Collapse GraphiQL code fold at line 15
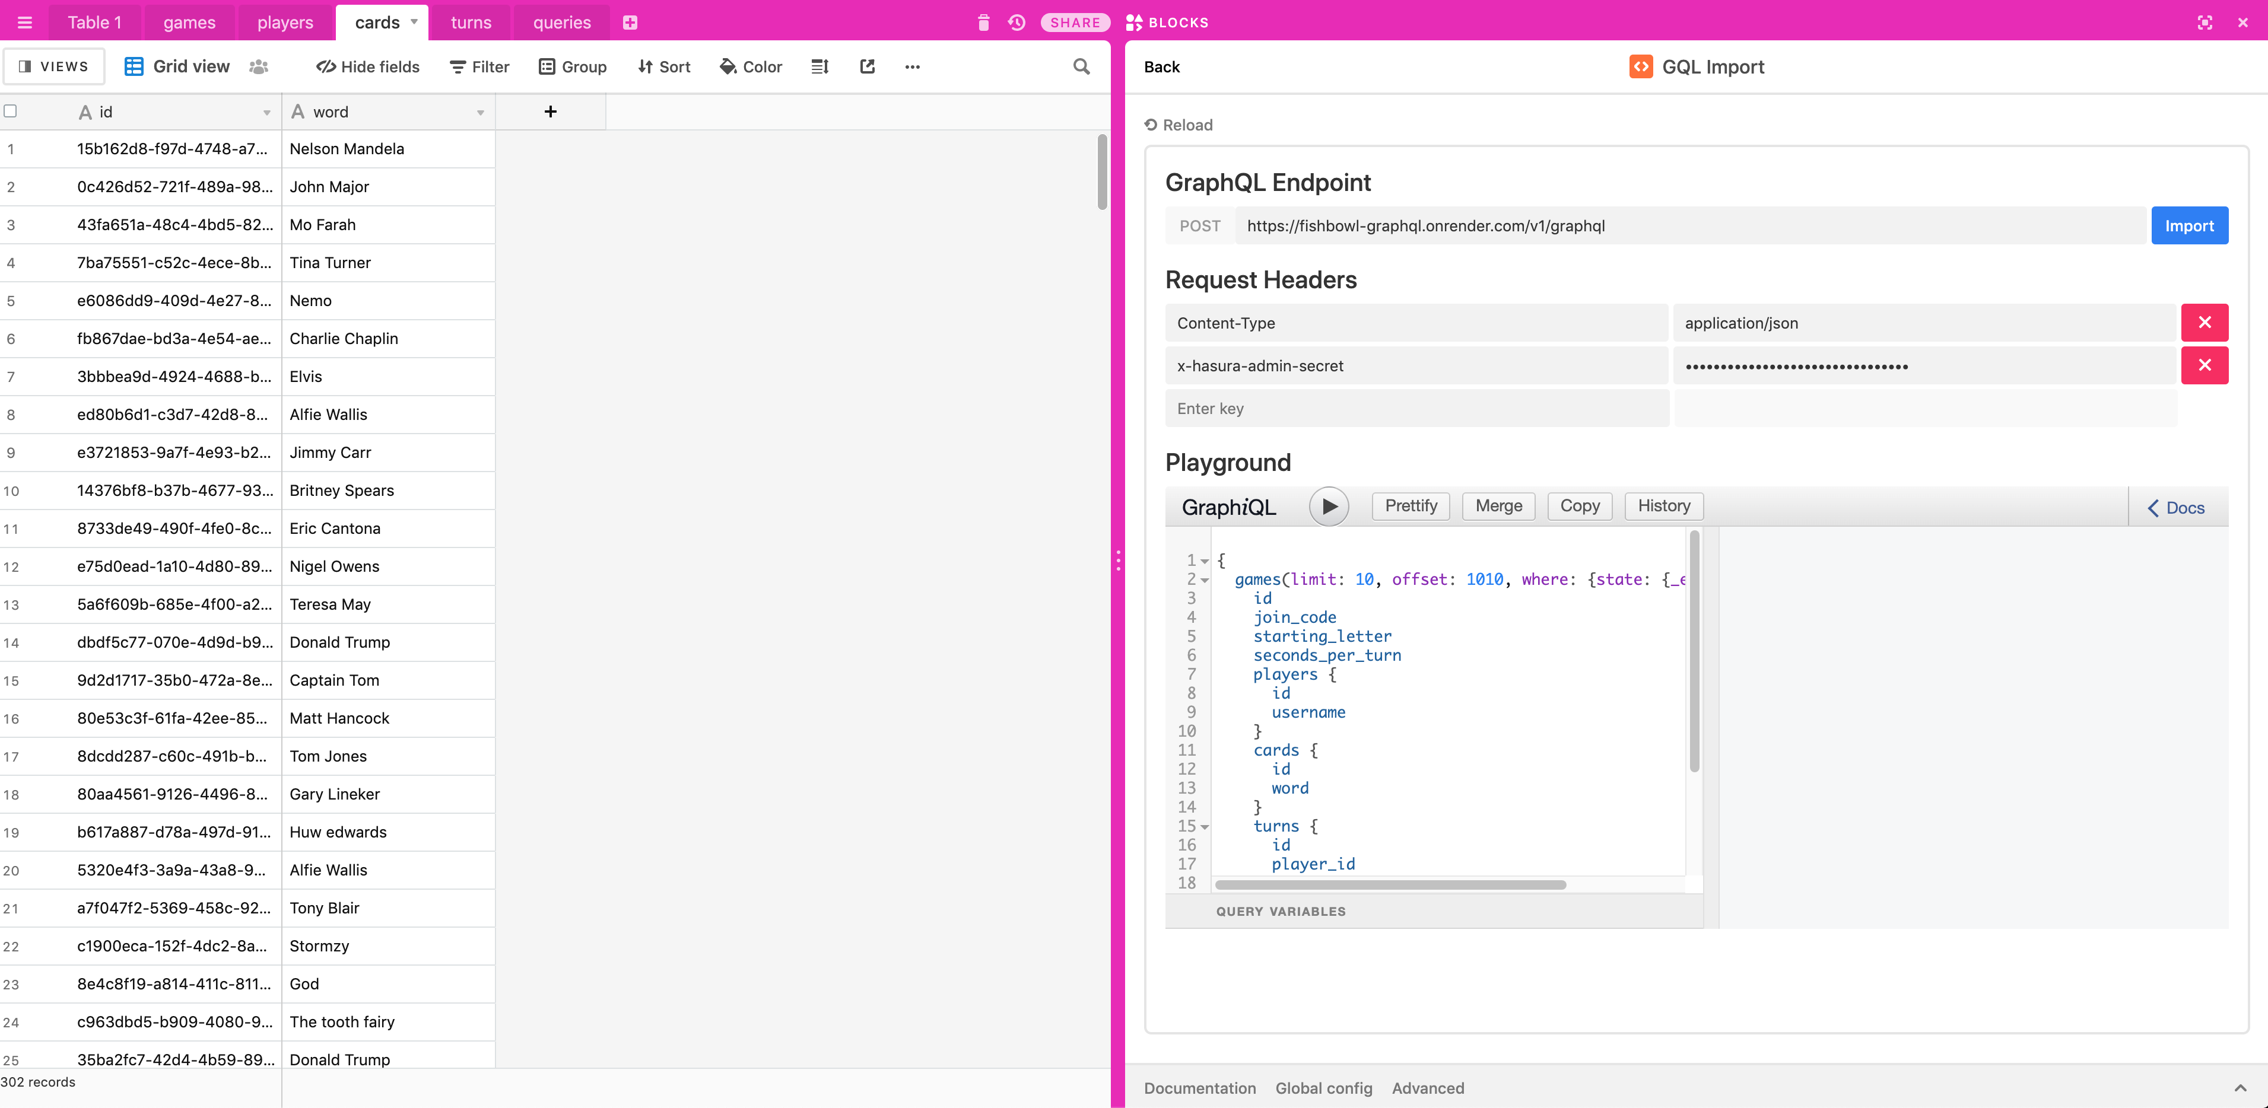The width and height of the screenshot is (2268, 1108). (1205, 827)
